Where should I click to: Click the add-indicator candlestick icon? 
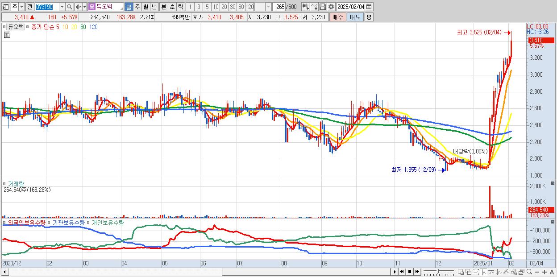(306, 7)
